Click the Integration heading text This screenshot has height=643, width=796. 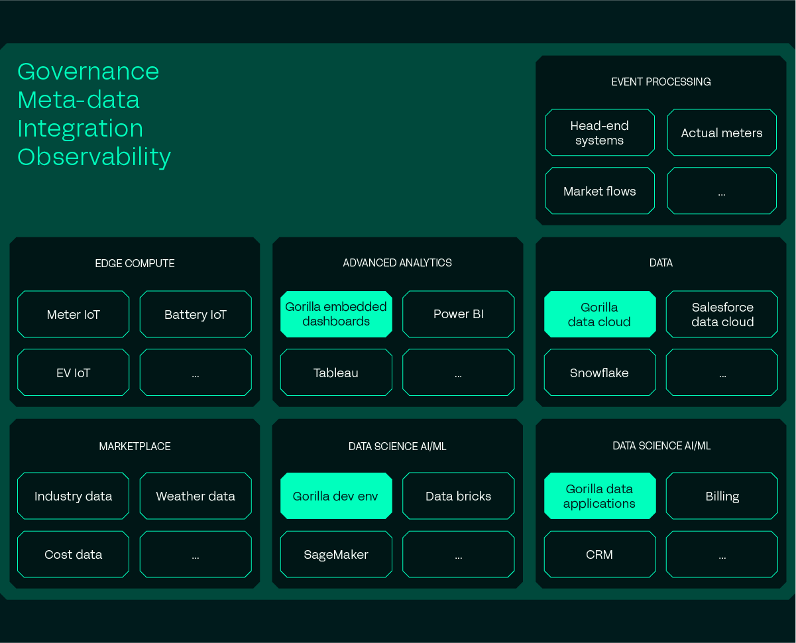pyautogui.click(x=80, y=129)
